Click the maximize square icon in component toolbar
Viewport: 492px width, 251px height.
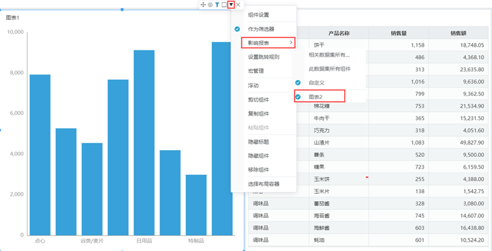tap(224, 5)
